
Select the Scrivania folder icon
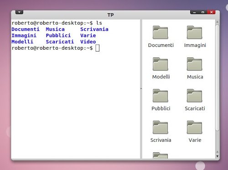(x=161, y=127)
